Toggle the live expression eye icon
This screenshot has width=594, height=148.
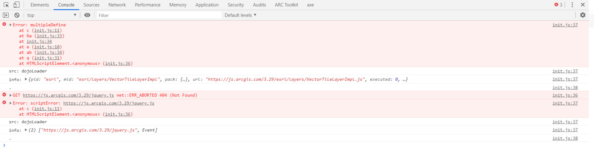pyautogui.click(x=87, y=15)
